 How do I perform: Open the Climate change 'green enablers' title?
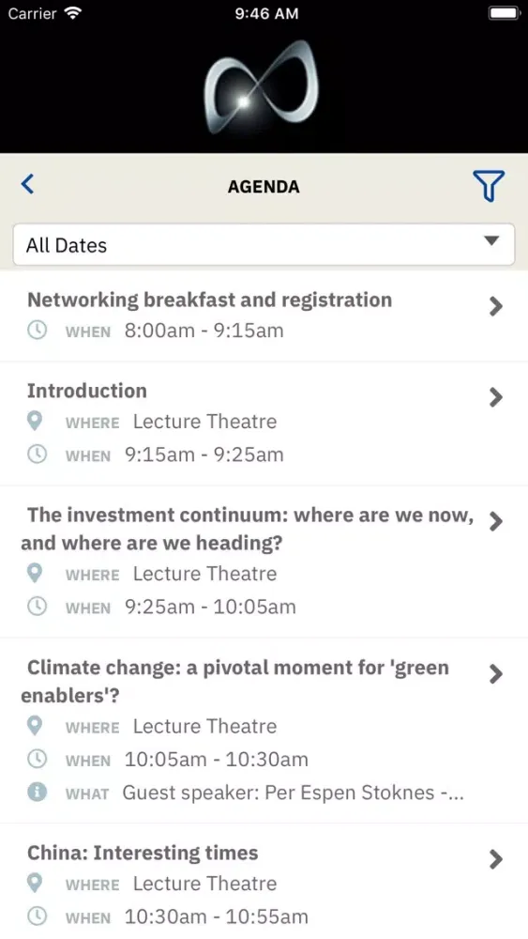[x=235, y=682]
